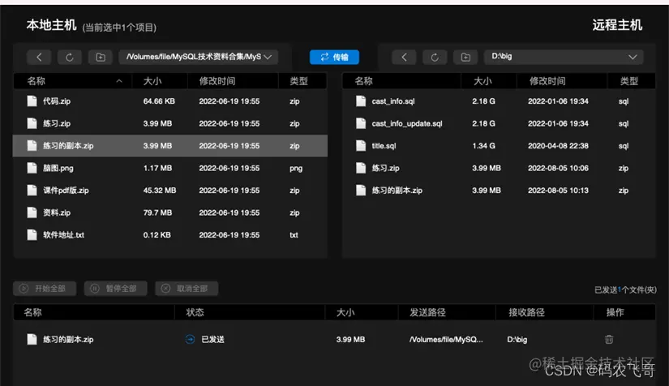Image resolution: width=669 pixels, height=386 pixels.
Task: Click 64.66 KB size of 代码.zip
Action: point(159,101)
